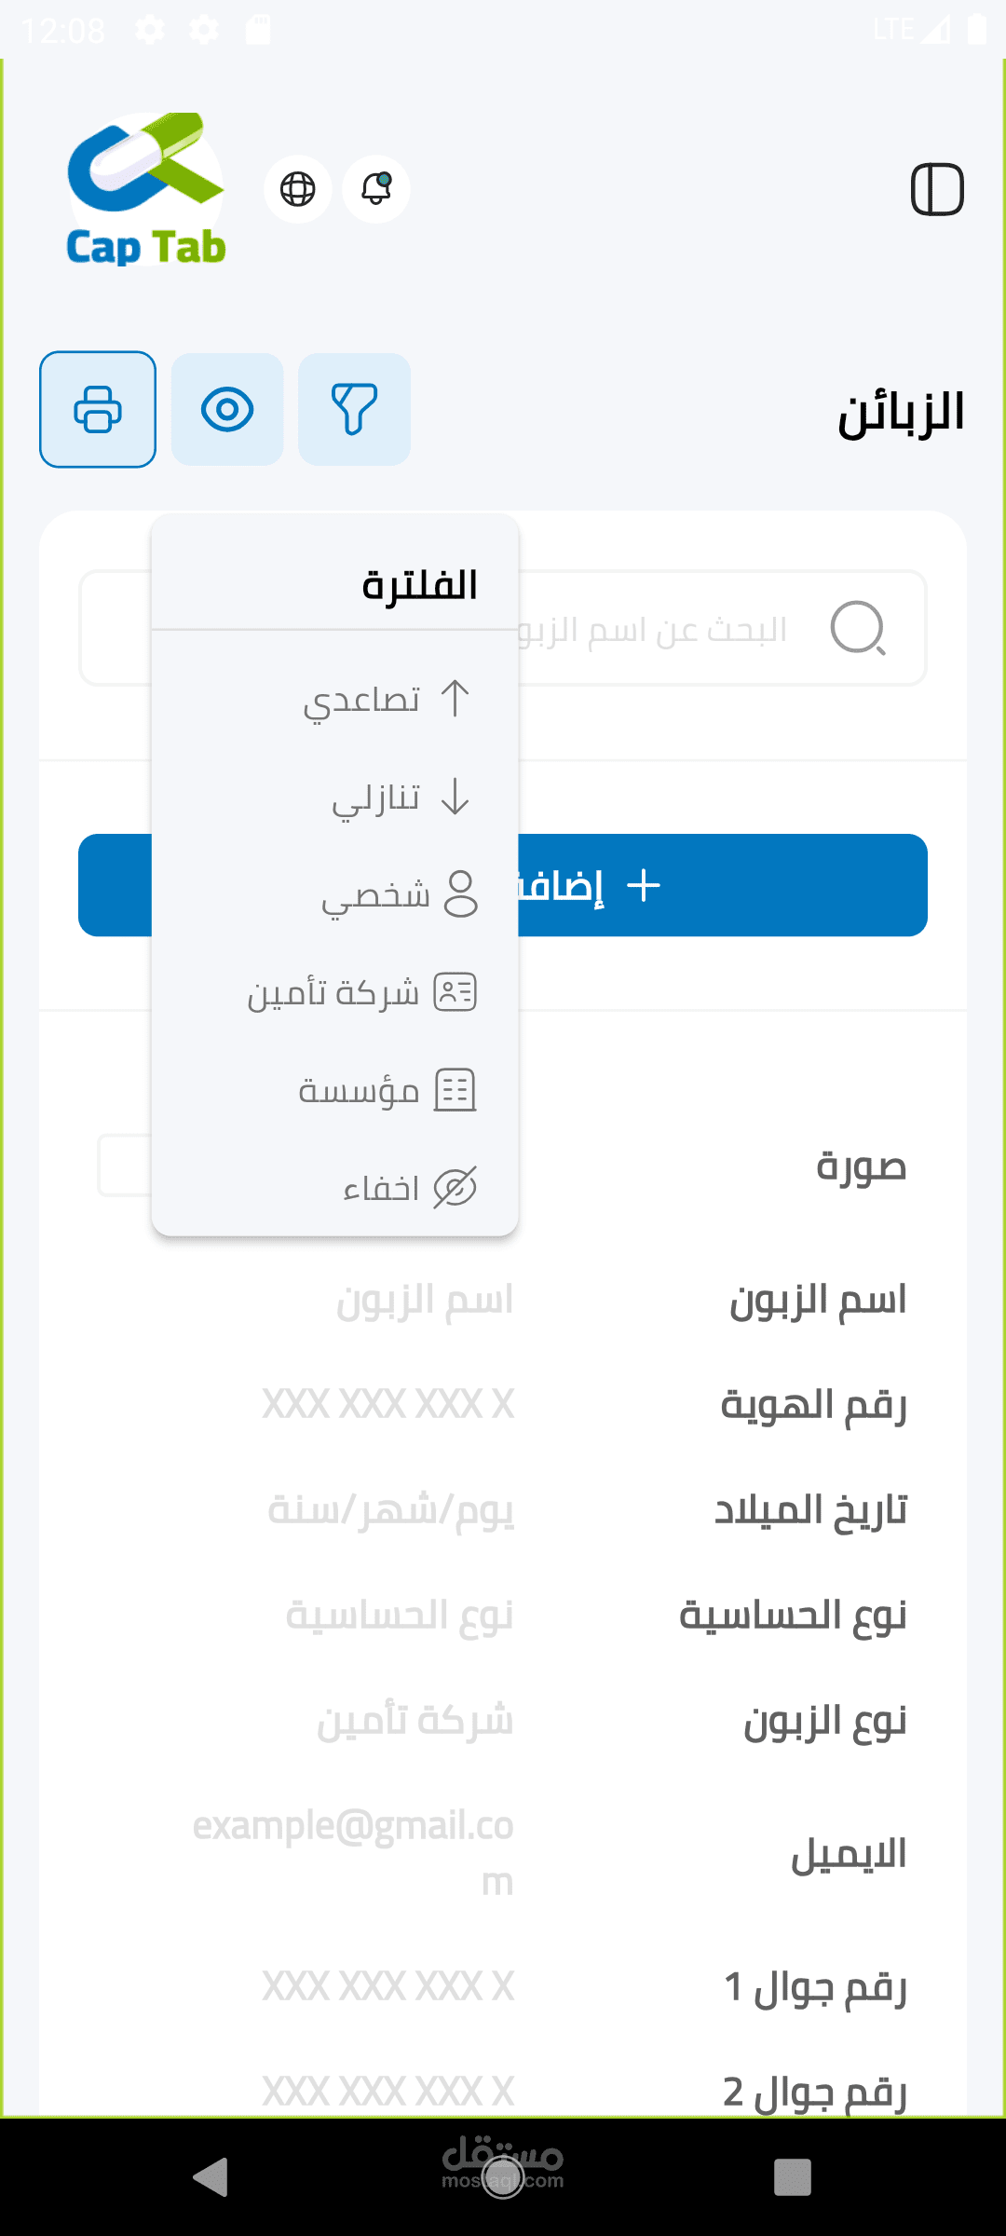Open the filter funnel dropdown
Viewport: 1006px width, 2236px height.
coord(354,409)
